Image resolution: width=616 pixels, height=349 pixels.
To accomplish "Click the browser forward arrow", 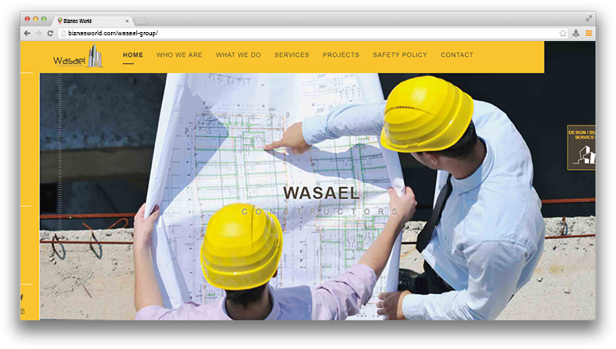I will [x=39, y=34].
